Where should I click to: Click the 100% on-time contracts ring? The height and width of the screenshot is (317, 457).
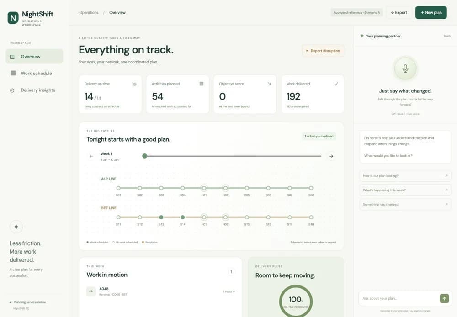tap(296, 301)
